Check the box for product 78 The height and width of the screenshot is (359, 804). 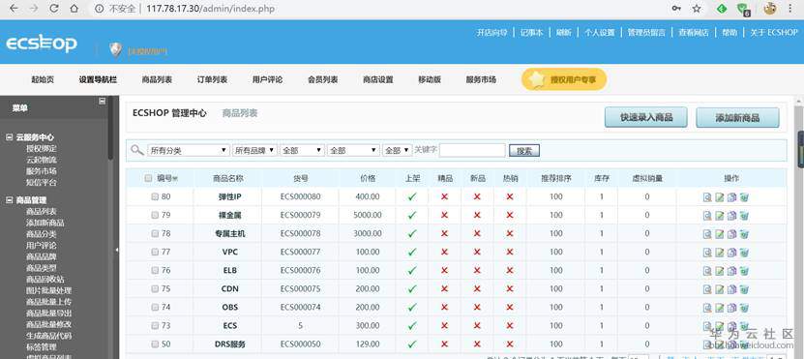pyautogui.click(x=155, y=234)
